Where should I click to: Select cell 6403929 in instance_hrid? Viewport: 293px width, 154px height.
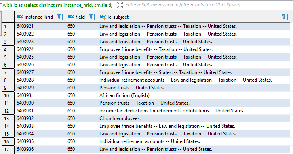coord(40,88)
